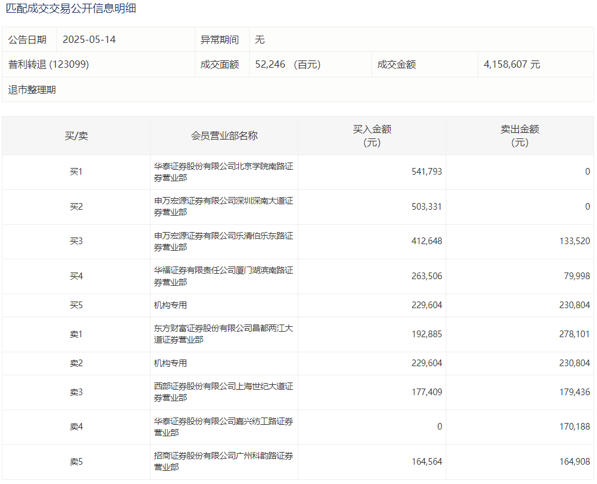Screen dimensions: 597x484
Task: Click the 买/卖 column header
Action: click(x=76, y=136)
